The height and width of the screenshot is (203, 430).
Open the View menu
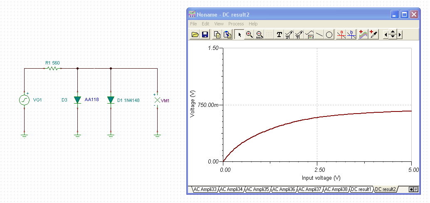click(219, 24)
